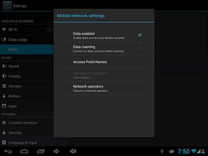
Task: Tap the Apps icon in sidebar
Action: pyautogui.click(x=4, y=106)
